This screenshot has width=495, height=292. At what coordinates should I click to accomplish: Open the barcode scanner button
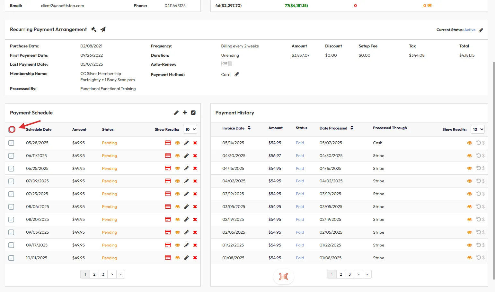(283, 277)
